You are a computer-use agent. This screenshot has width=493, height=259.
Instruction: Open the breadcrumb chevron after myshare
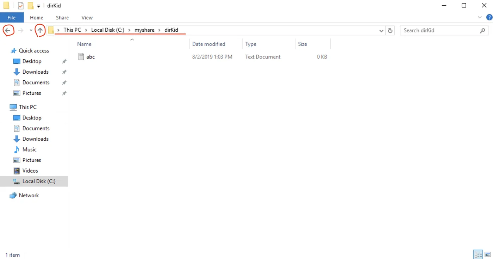[x=160, y=30]
